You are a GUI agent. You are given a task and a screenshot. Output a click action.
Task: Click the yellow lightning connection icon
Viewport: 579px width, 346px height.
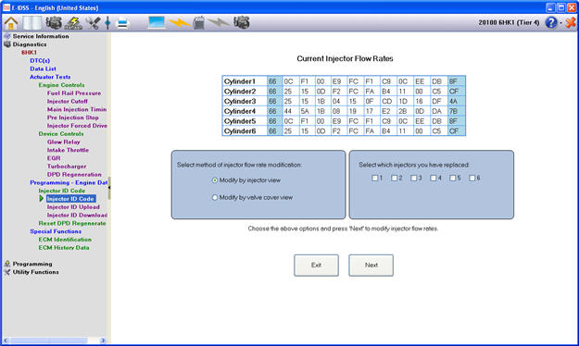pyautogui.click(x=179, y=23)
